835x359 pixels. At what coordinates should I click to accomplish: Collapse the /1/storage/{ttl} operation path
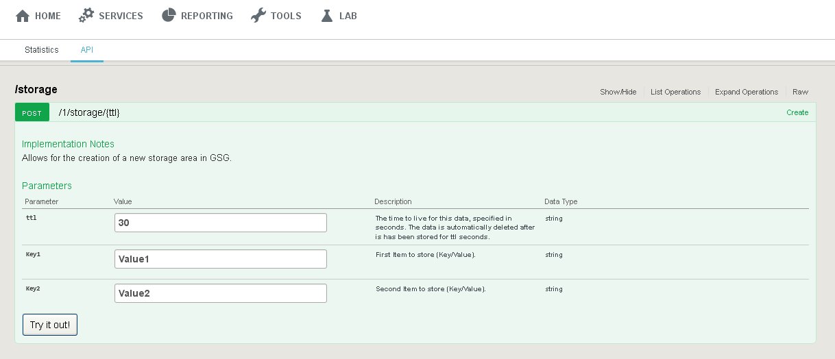[x=89, y=112]
